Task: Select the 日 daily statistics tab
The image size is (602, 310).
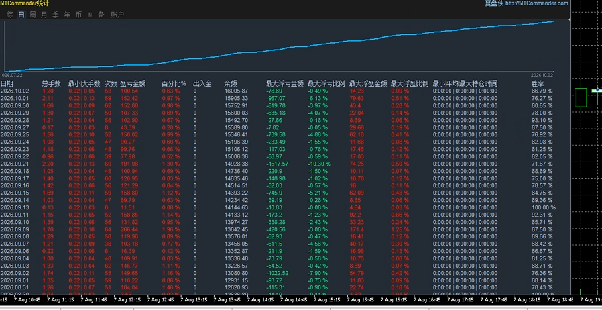Action: coord(21,15)
